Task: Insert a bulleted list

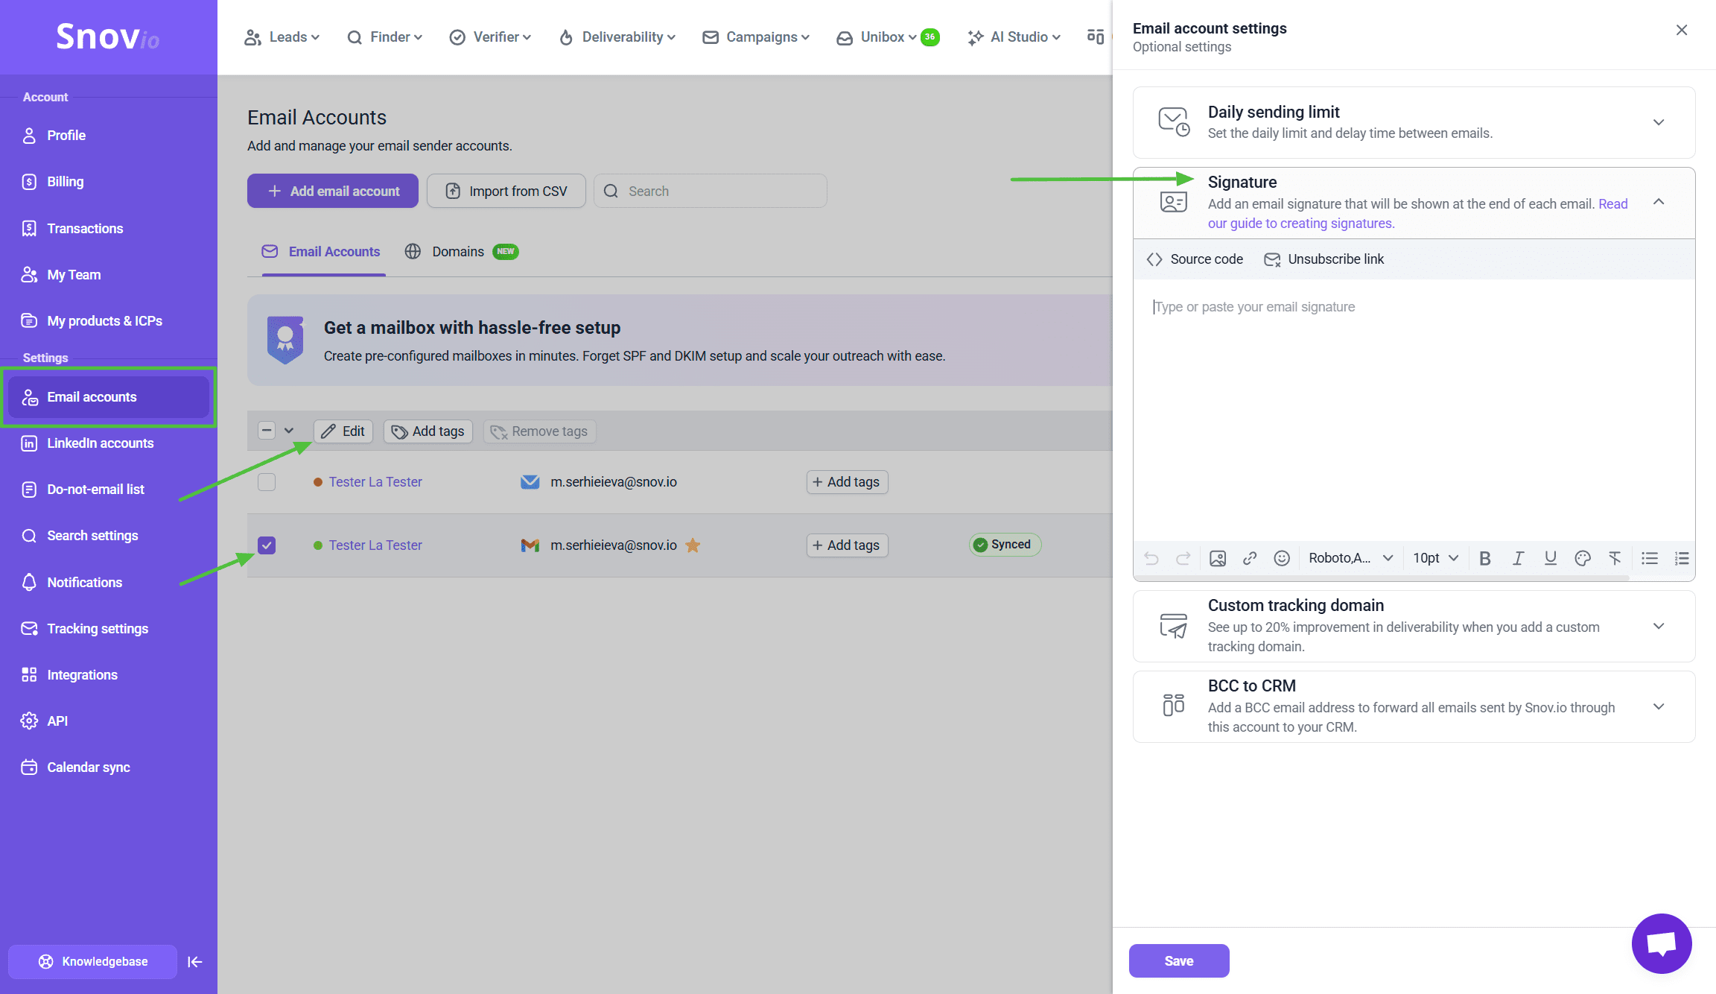Action: click(x=1649, y=558)
